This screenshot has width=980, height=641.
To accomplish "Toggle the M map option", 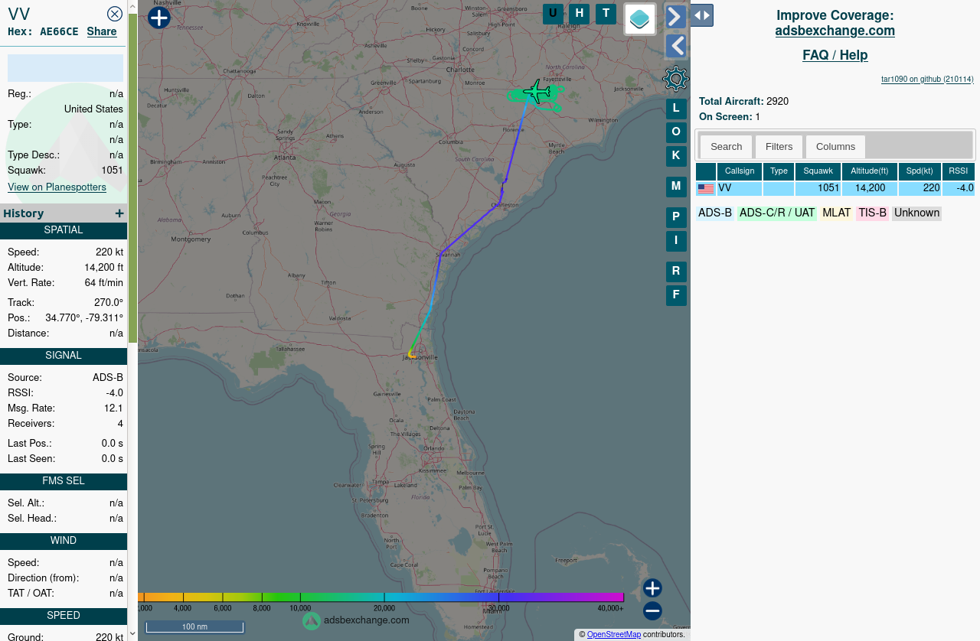I will [x=676, y=187].
